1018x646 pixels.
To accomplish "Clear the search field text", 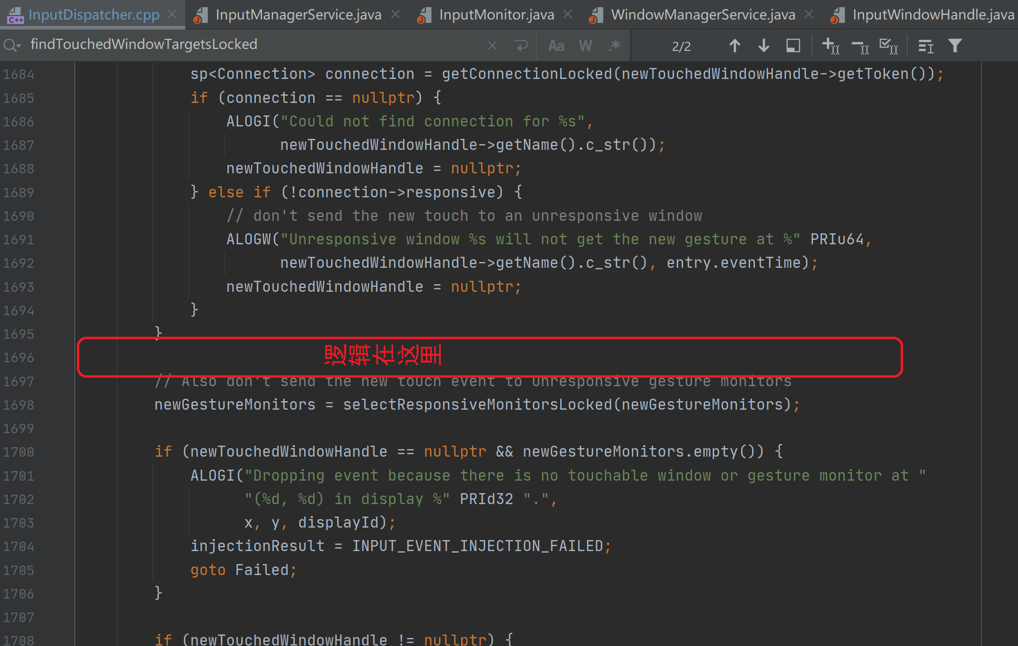I will 492,46.
